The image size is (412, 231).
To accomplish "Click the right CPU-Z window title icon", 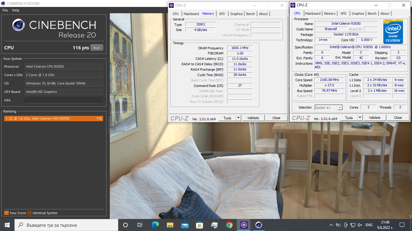I will (293, 5).
